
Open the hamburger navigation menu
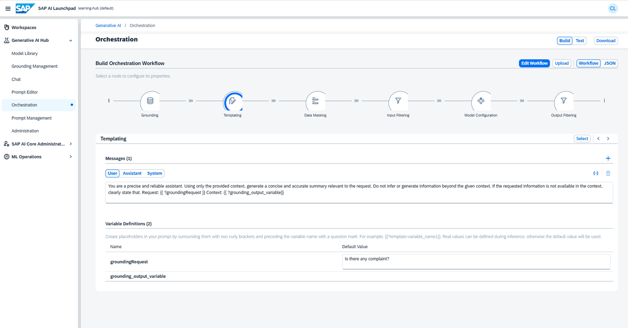coord(8,9)
